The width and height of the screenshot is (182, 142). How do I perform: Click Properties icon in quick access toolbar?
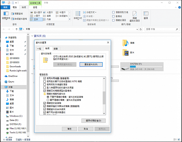tap(9, 3)
